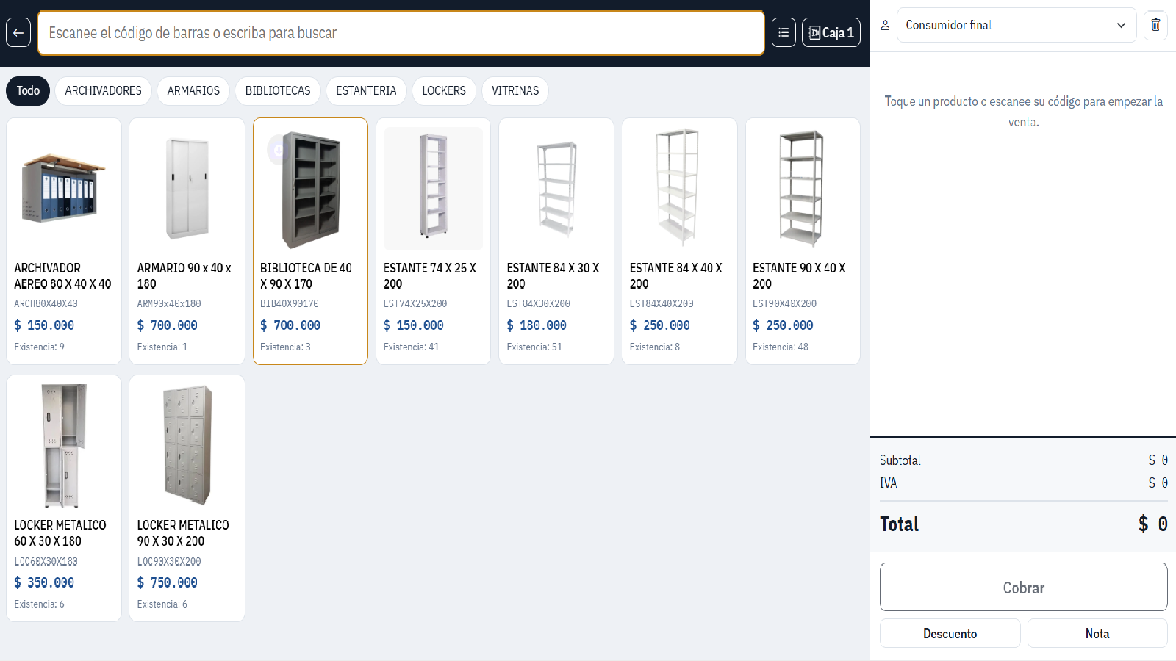Add LOCKER METALICO 90 X 30 X 200 product

coord(187,498)
